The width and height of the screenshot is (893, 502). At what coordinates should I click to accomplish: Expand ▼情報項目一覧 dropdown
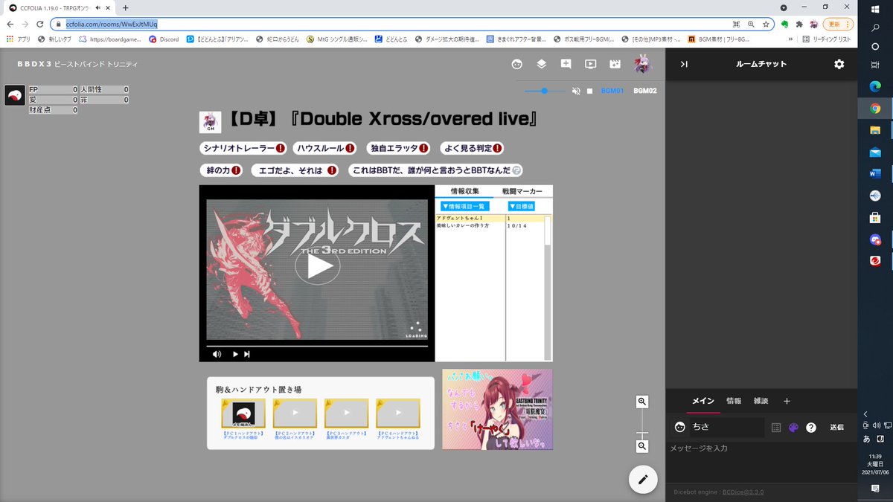464,206
